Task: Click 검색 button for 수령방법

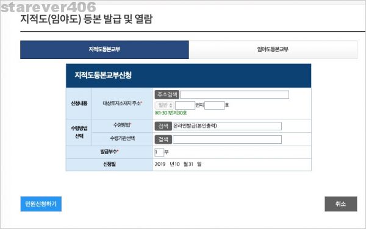Action: (163, 126)
